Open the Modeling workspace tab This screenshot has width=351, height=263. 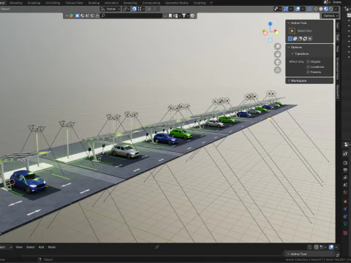(16, 3)
